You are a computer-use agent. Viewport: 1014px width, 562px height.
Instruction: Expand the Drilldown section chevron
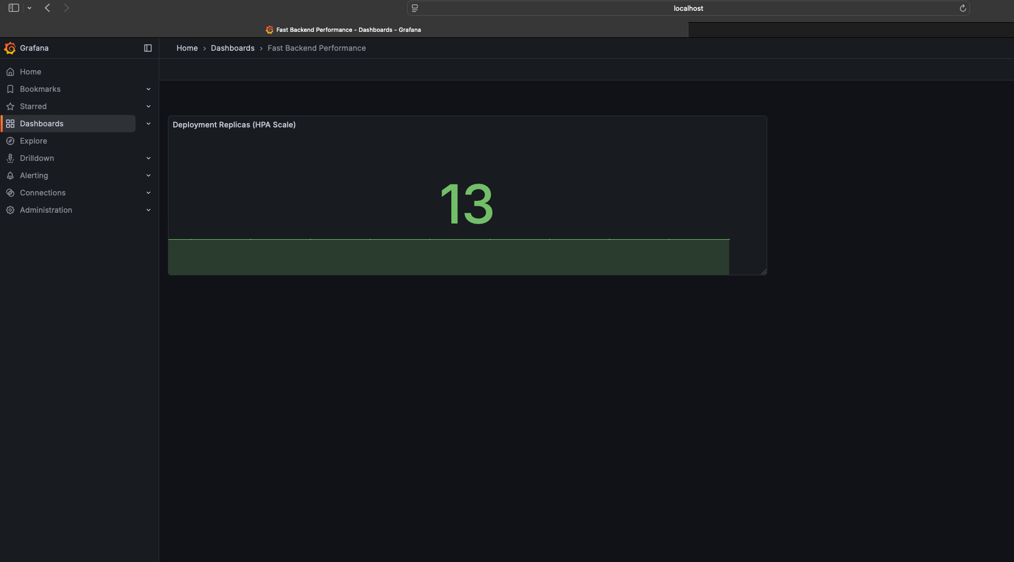pos(148,158)
